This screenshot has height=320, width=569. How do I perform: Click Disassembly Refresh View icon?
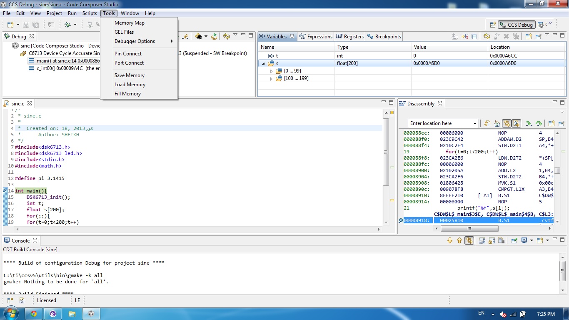pos(487,123)
